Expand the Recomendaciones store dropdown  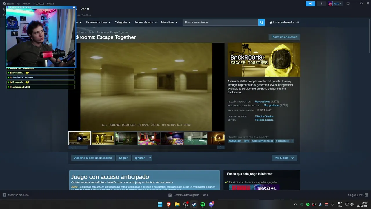pyautogui.click(x=98, y=22)
